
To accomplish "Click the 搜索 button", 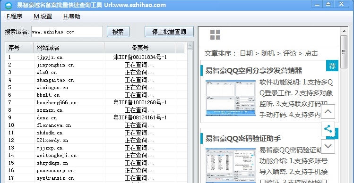I will click(118, 32).
